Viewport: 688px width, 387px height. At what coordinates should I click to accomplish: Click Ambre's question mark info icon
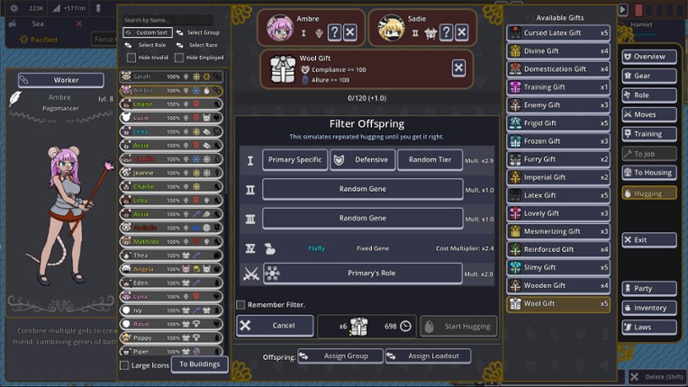(x=334, y=32)
